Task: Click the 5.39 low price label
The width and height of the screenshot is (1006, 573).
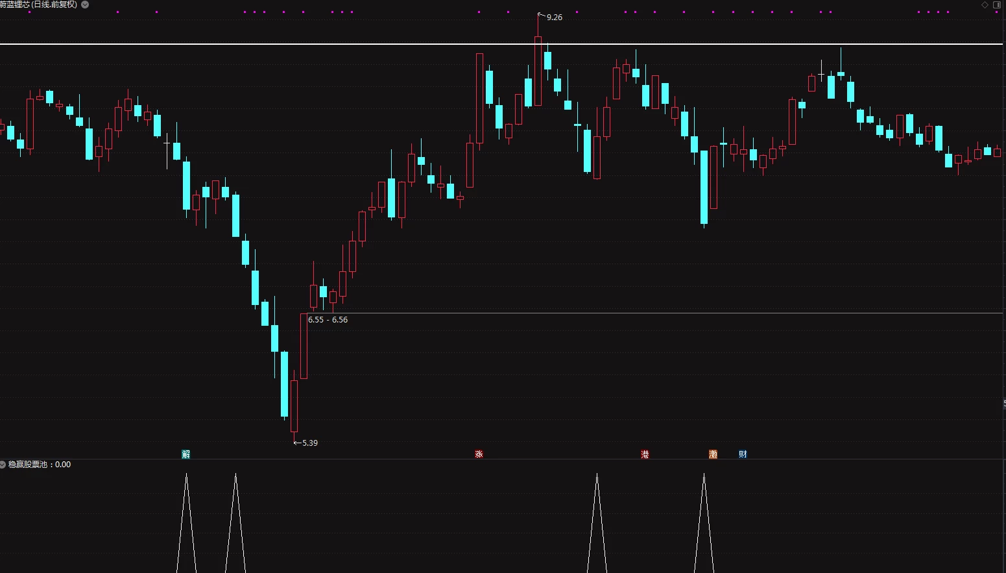Action: click(x=310, y=443)
